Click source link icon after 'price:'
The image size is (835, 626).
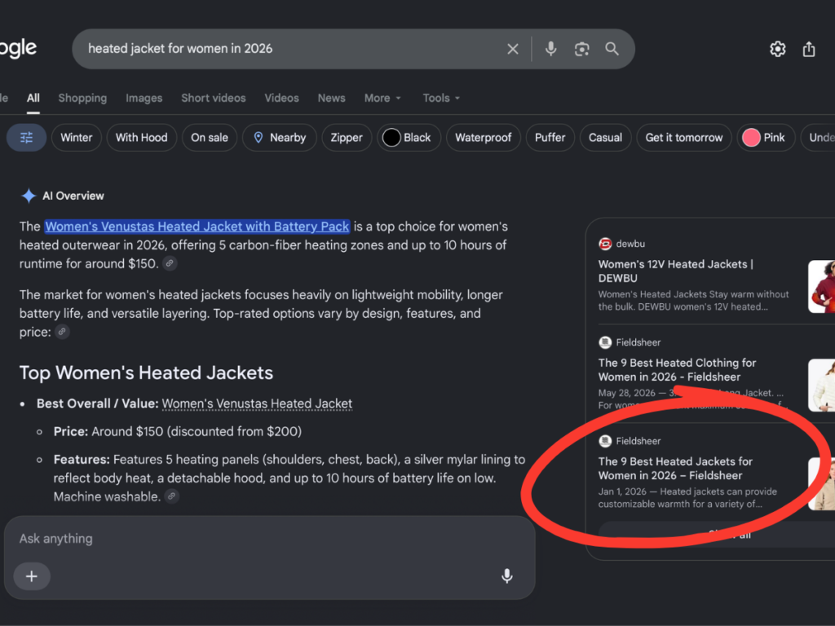pos(62,332)
